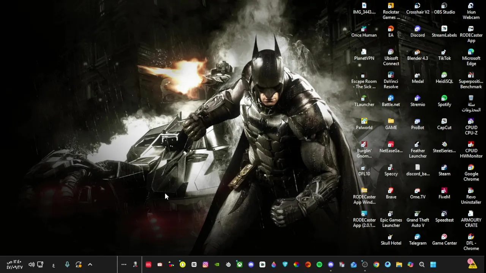Select the HeidiSQL desktop shortcut
Image resolution: width=486 pixels, height=273 pixels.
444,78
